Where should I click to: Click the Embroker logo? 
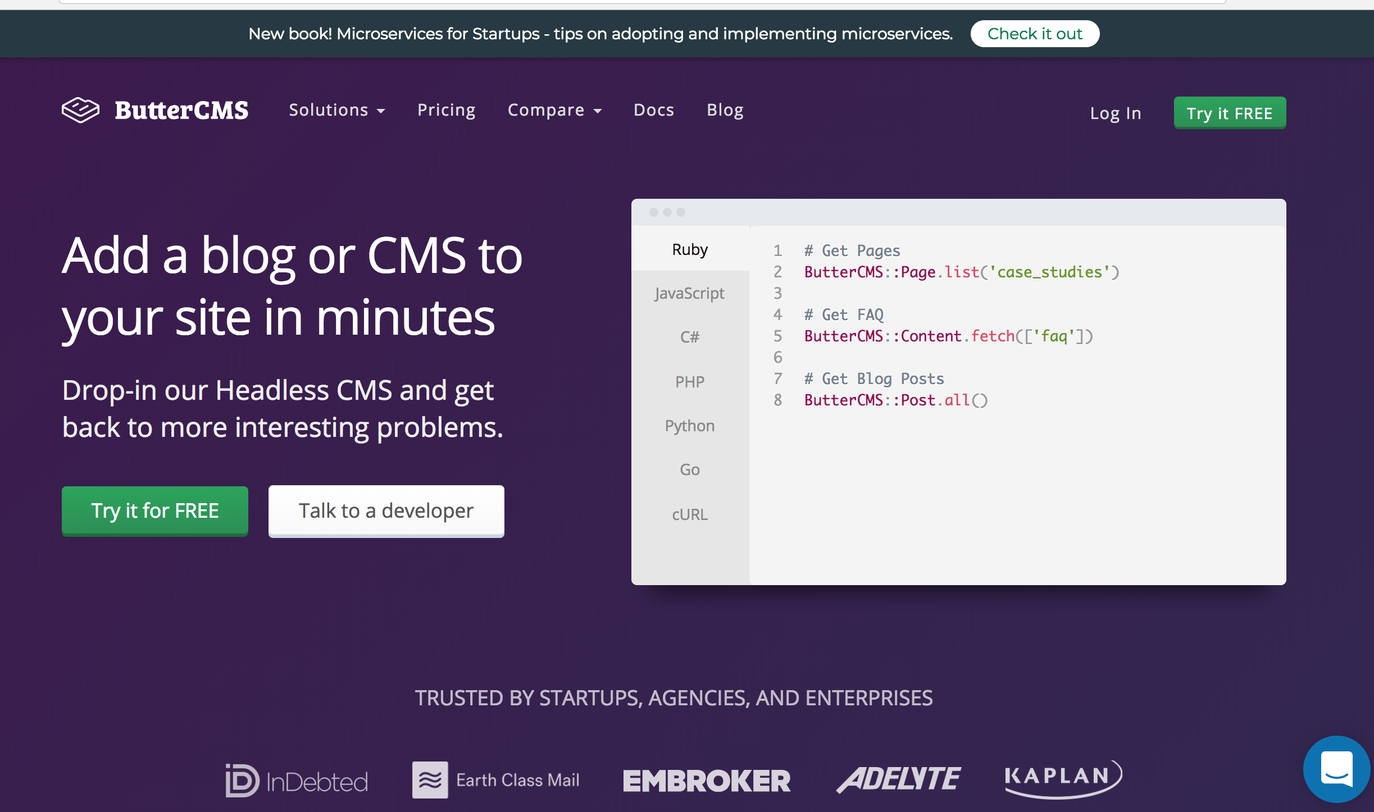click(707, 781)
